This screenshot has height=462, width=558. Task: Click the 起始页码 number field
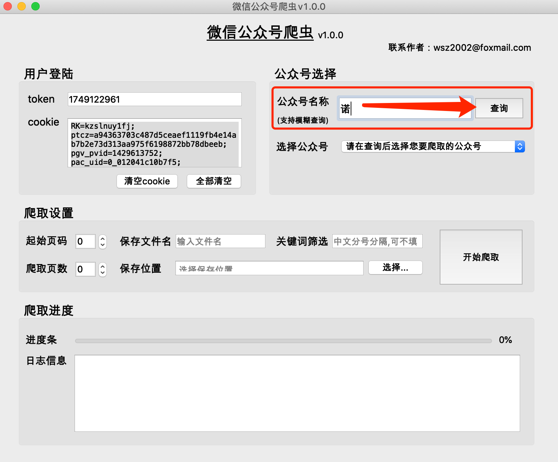tap(86, 241)
